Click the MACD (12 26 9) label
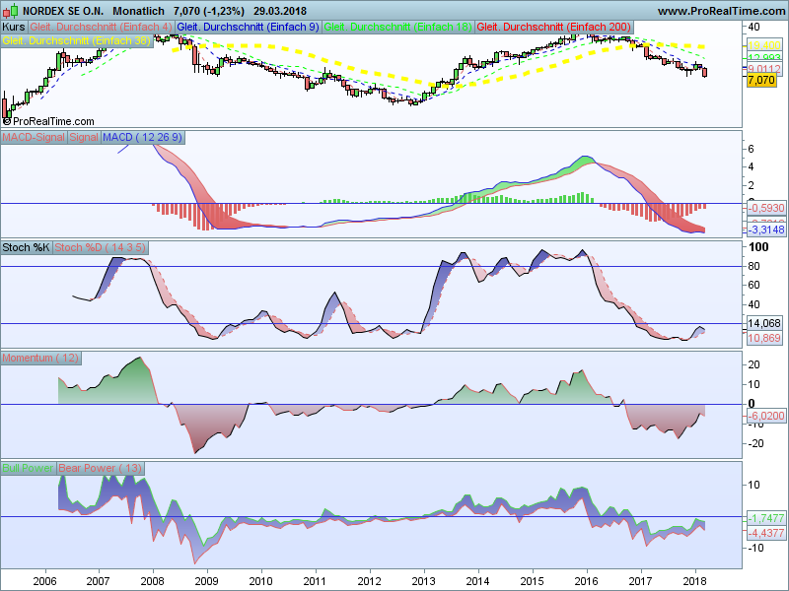 point(142,137)
